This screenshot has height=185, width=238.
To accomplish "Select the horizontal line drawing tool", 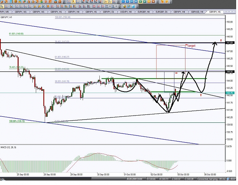I will (x=25, y=6).
